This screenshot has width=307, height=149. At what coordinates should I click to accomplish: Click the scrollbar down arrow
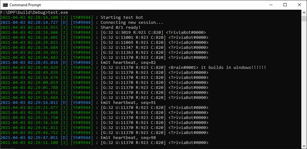coord(304,146)
